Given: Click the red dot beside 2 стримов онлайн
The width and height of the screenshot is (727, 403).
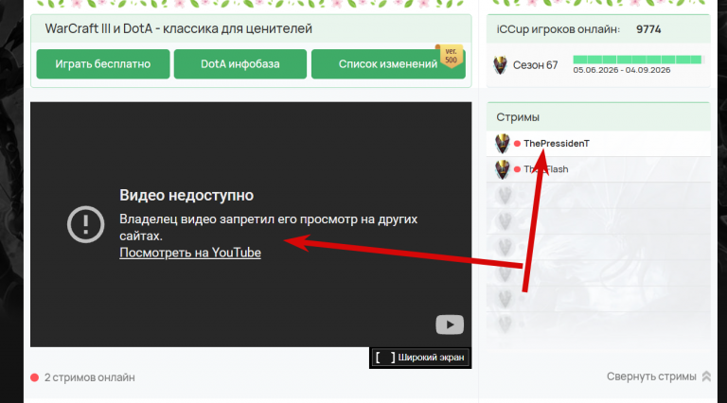Looking at the screenshot, I should coord(34,377).
